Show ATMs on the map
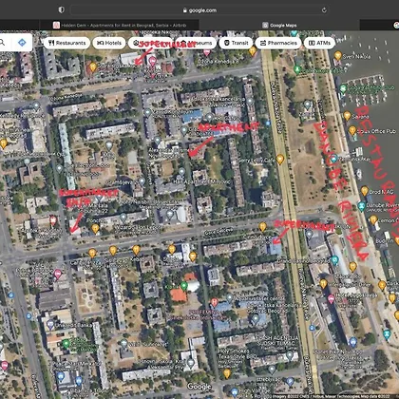 319,43
